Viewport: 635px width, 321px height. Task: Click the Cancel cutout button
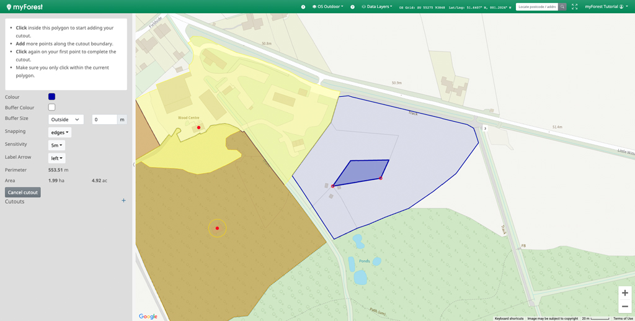[x=23, y=192]
